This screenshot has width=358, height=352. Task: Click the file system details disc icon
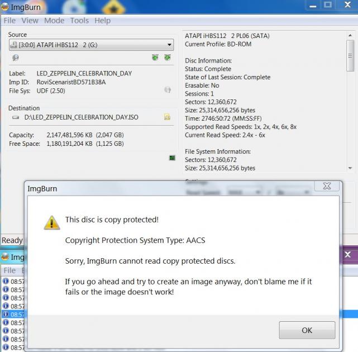[x=168, y=90]
